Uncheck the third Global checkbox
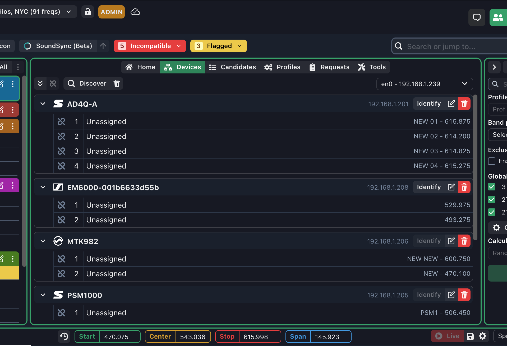 point(492,212)
